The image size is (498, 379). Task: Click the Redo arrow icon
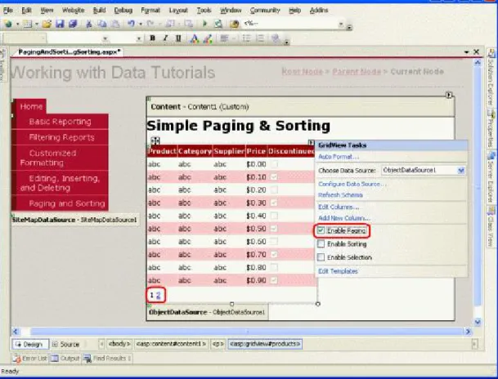[150, 24]
